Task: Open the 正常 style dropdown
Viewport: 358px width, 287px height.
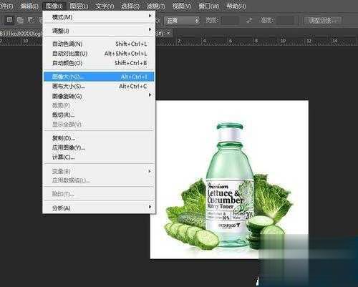Action: (182, 21)
